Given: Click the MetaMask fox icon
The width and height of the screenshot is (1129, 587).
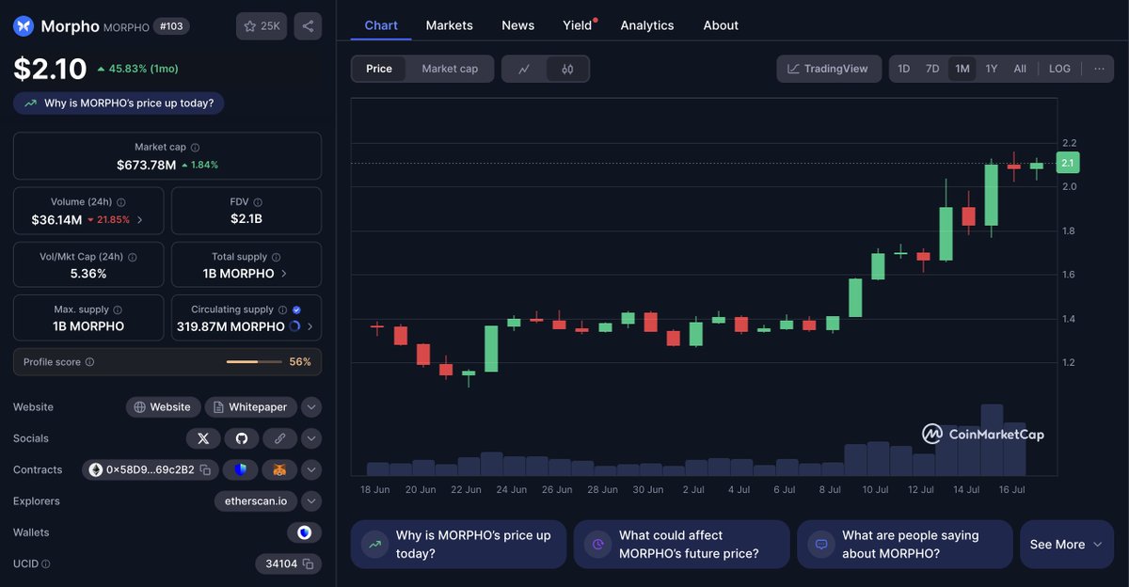Looking at the screenshot, I should click(x=279, y=469).
